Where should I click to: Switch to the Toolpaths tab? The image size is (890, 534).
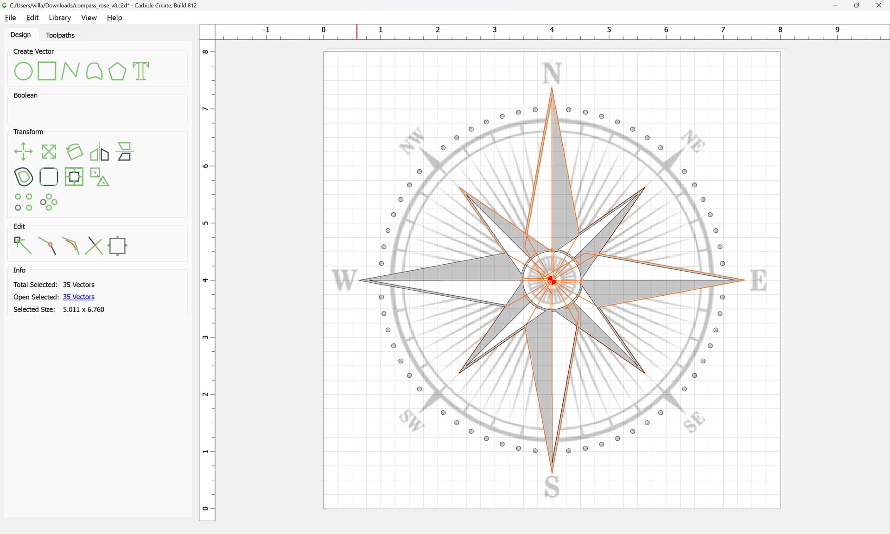click(60, 35)
